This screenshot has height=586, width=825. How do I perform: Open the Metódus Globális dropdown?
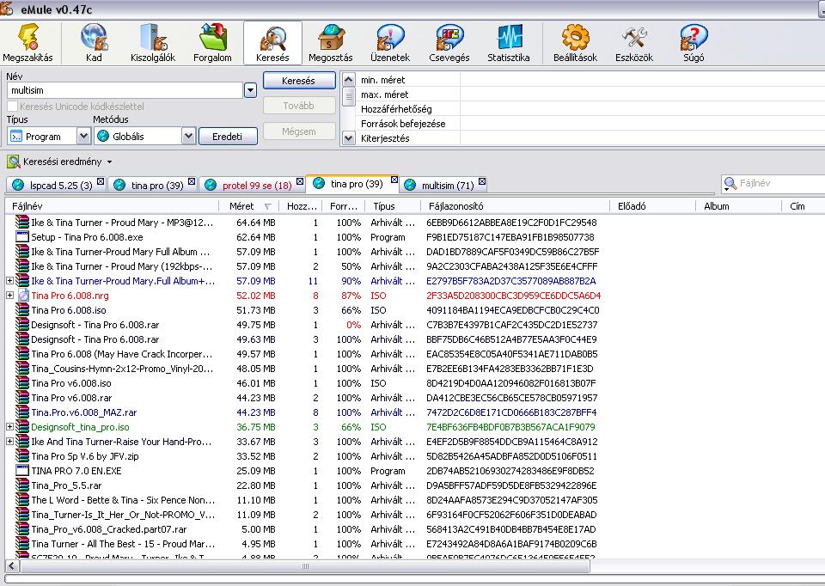[x=189, y=137]
